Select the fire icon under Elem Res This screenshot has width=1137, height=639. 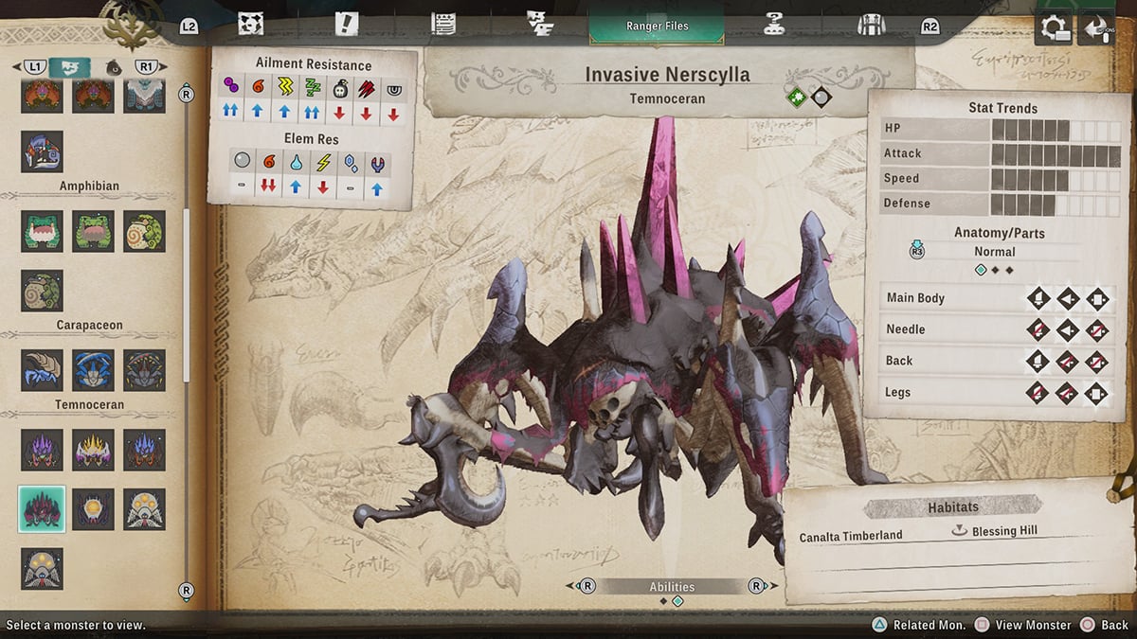tap(269, 163)
